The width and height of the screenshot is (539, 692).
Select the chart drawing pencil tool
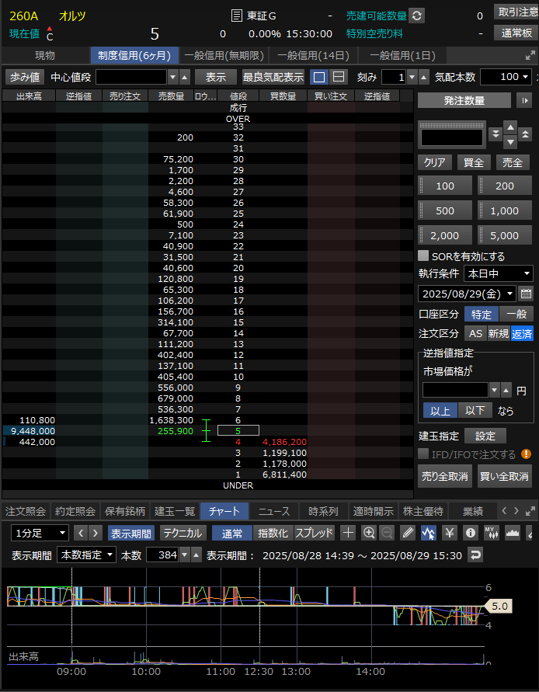point(408,533)
